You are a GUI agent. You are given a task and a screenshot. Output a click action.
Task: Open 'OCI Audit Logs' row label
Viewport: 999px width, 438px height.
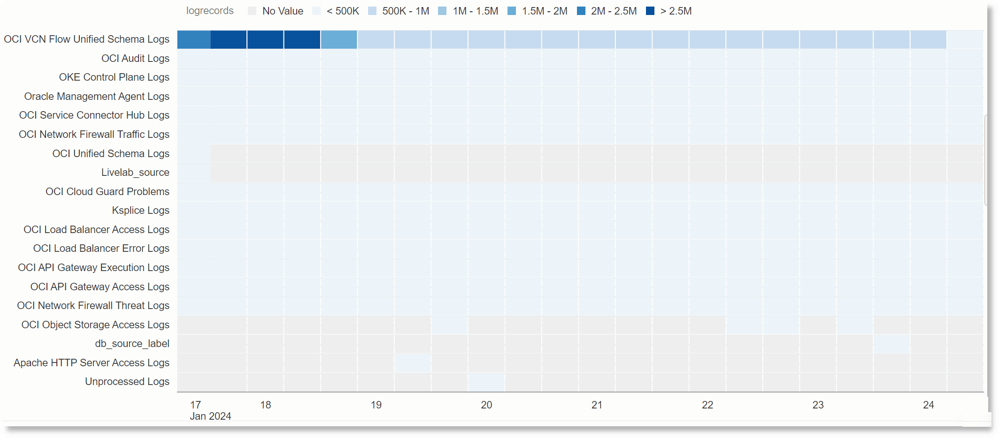click(136, 58)
